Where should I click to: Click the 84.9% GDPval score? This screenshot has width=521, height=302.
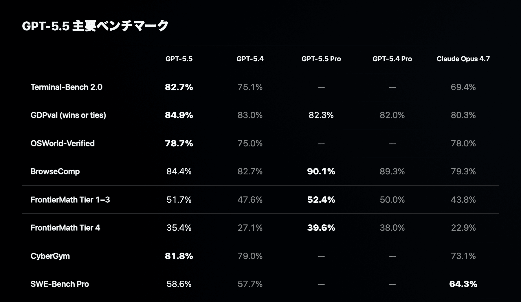coord(179,115)
